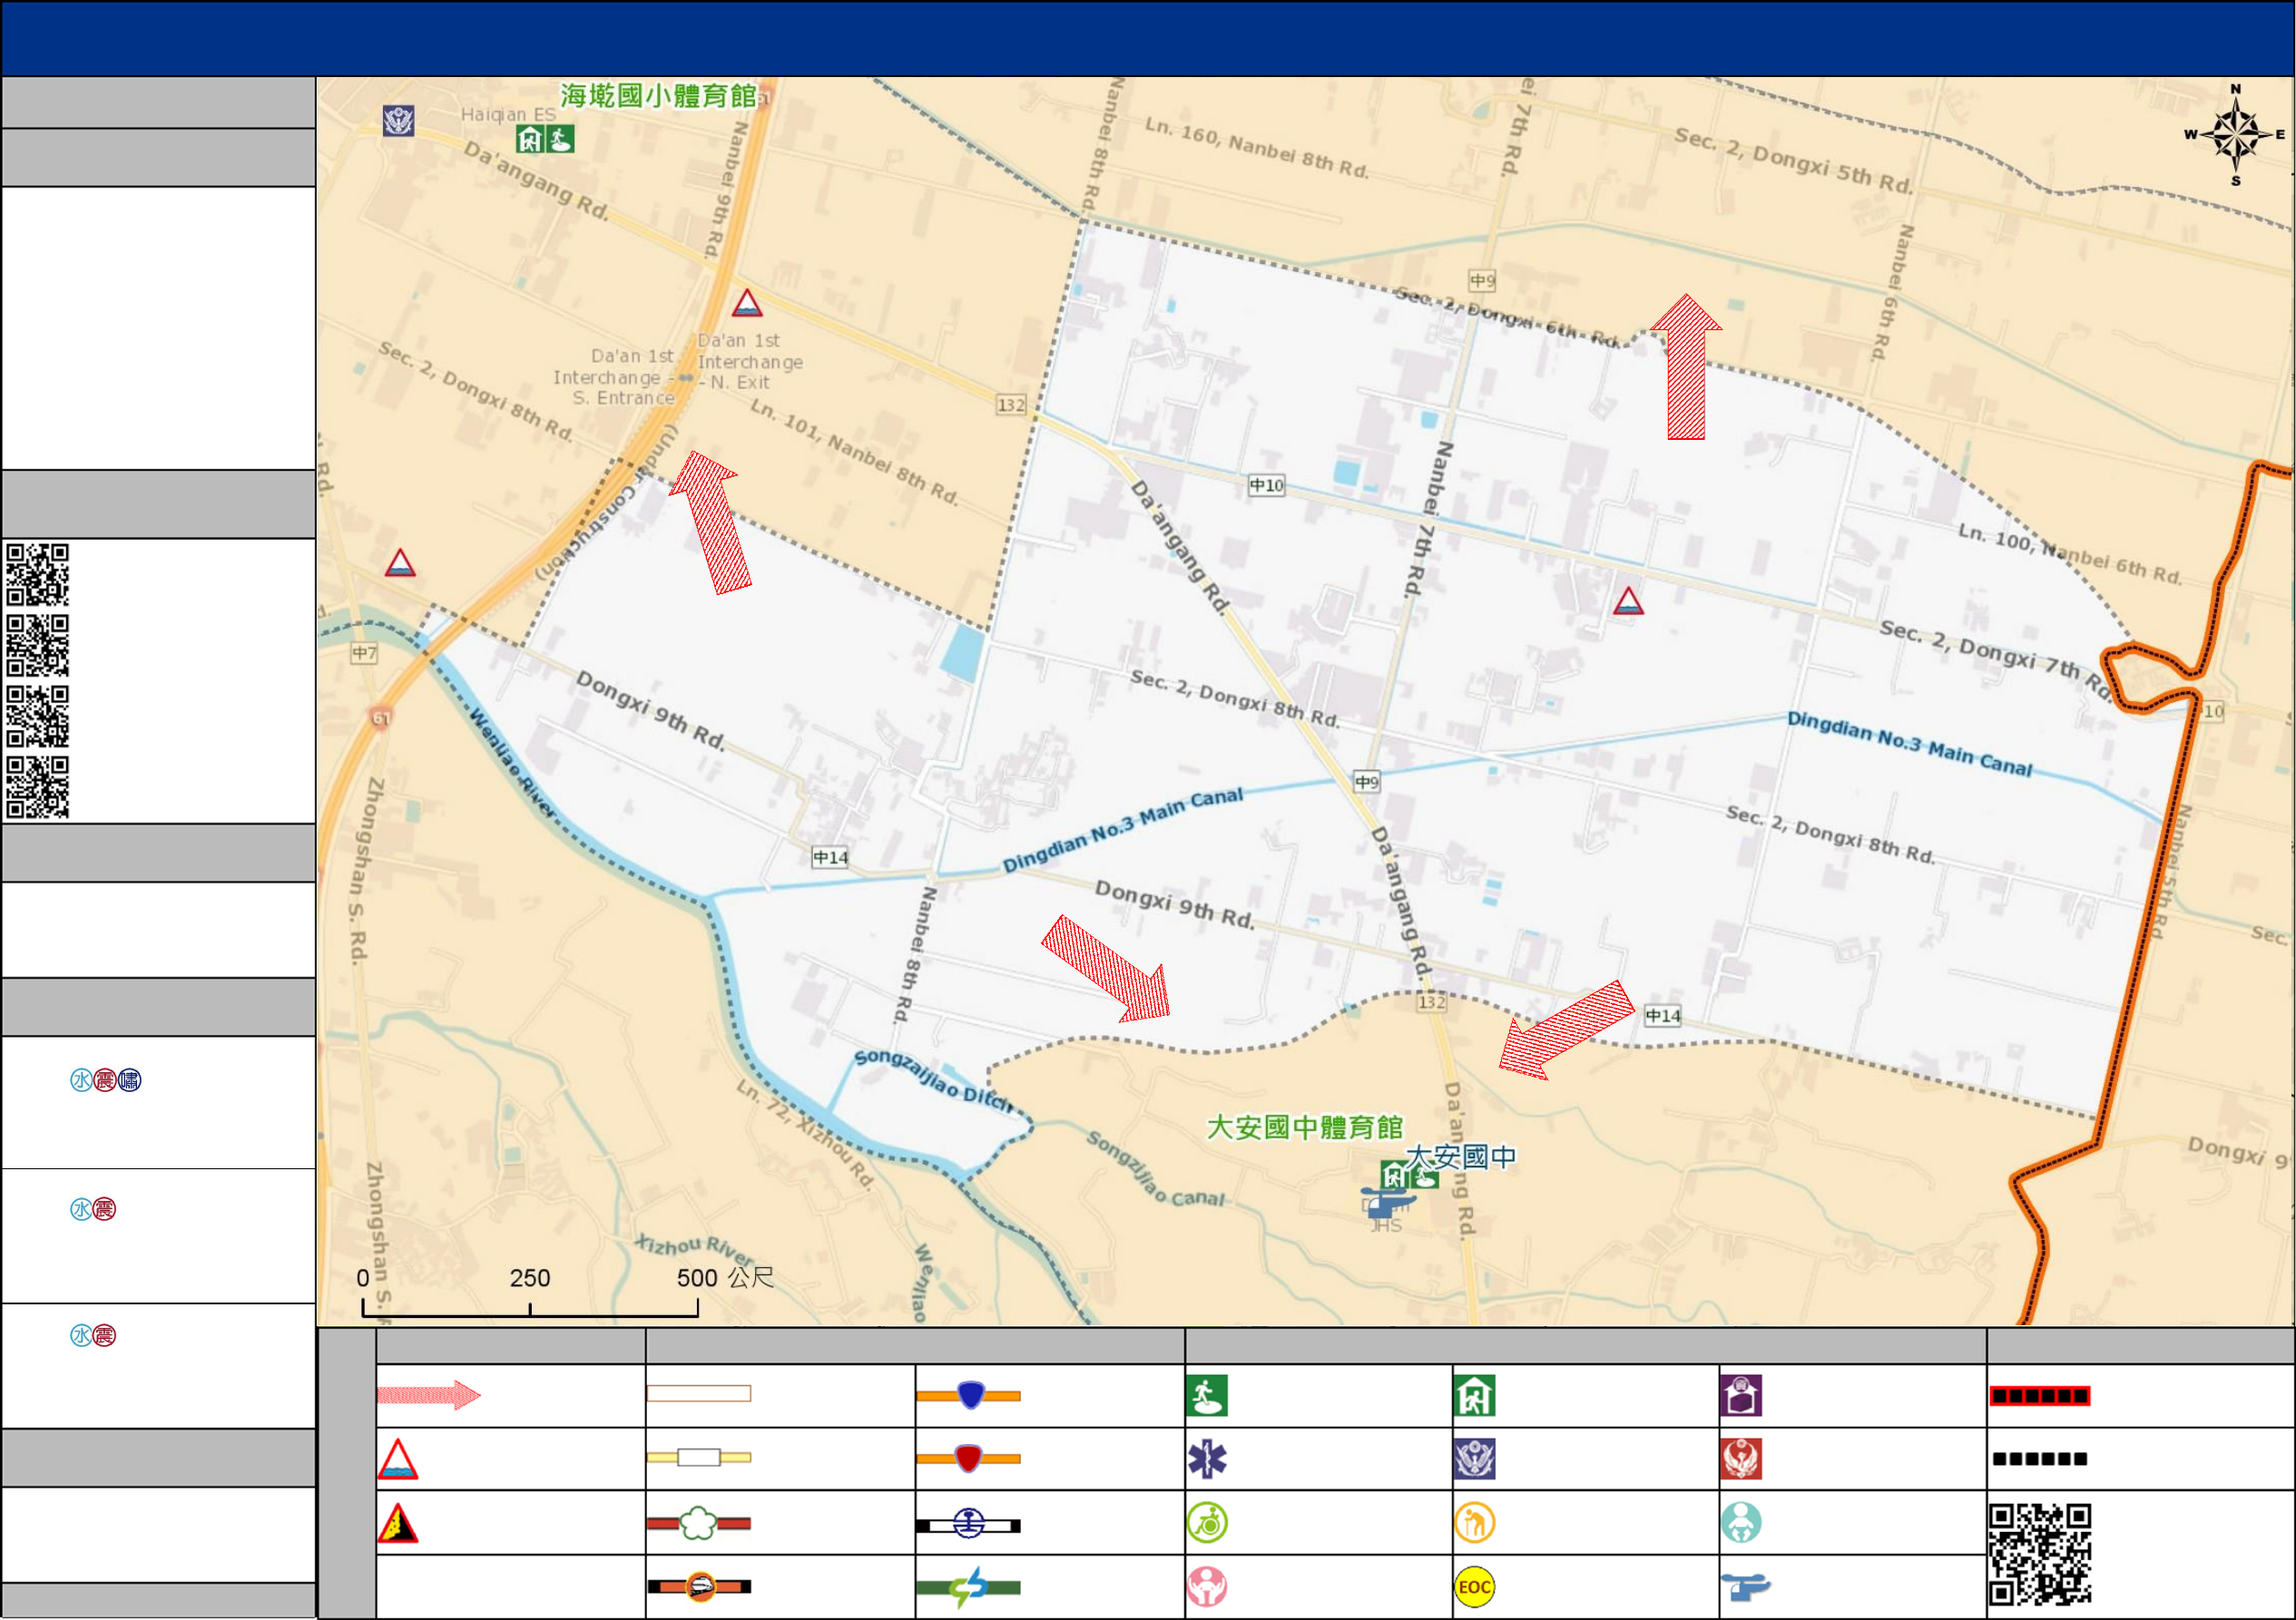Screen dimensions: 2296x1620
Task: Click the yellow EOC circle legend icon
Action: 1475,1587
